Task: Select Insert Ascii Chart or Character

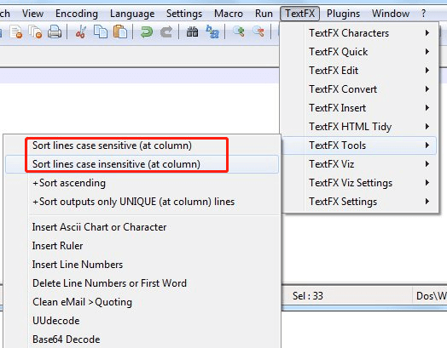Action: click(x=142, y=227)
